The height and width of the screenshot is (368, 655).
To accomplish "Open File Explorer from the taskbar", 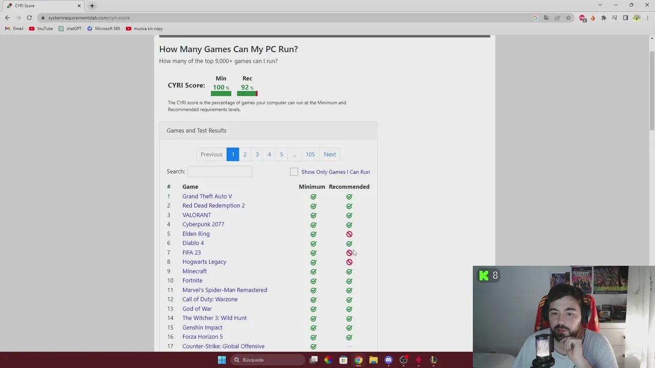I will pos(373,360).
